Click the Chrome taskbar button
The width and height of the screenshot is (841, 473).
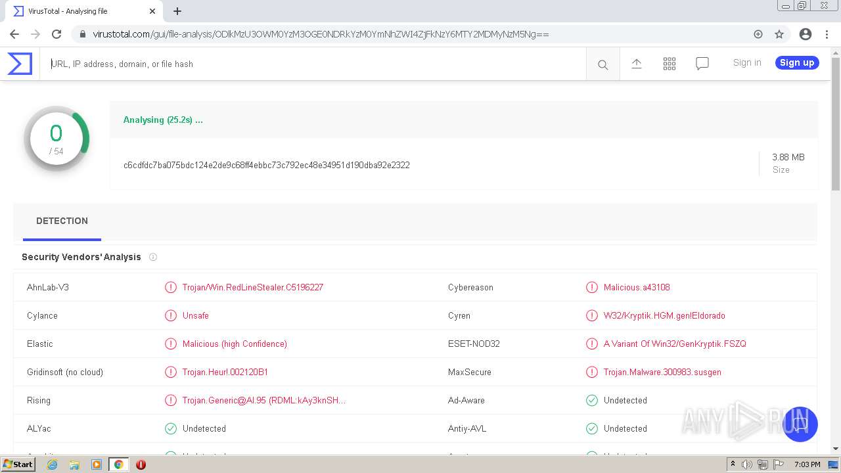[x=118, y=464]
